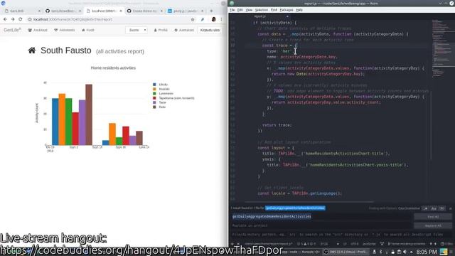
Task: Open the Selection menu in Atom
Action: [x=262, y=10]
